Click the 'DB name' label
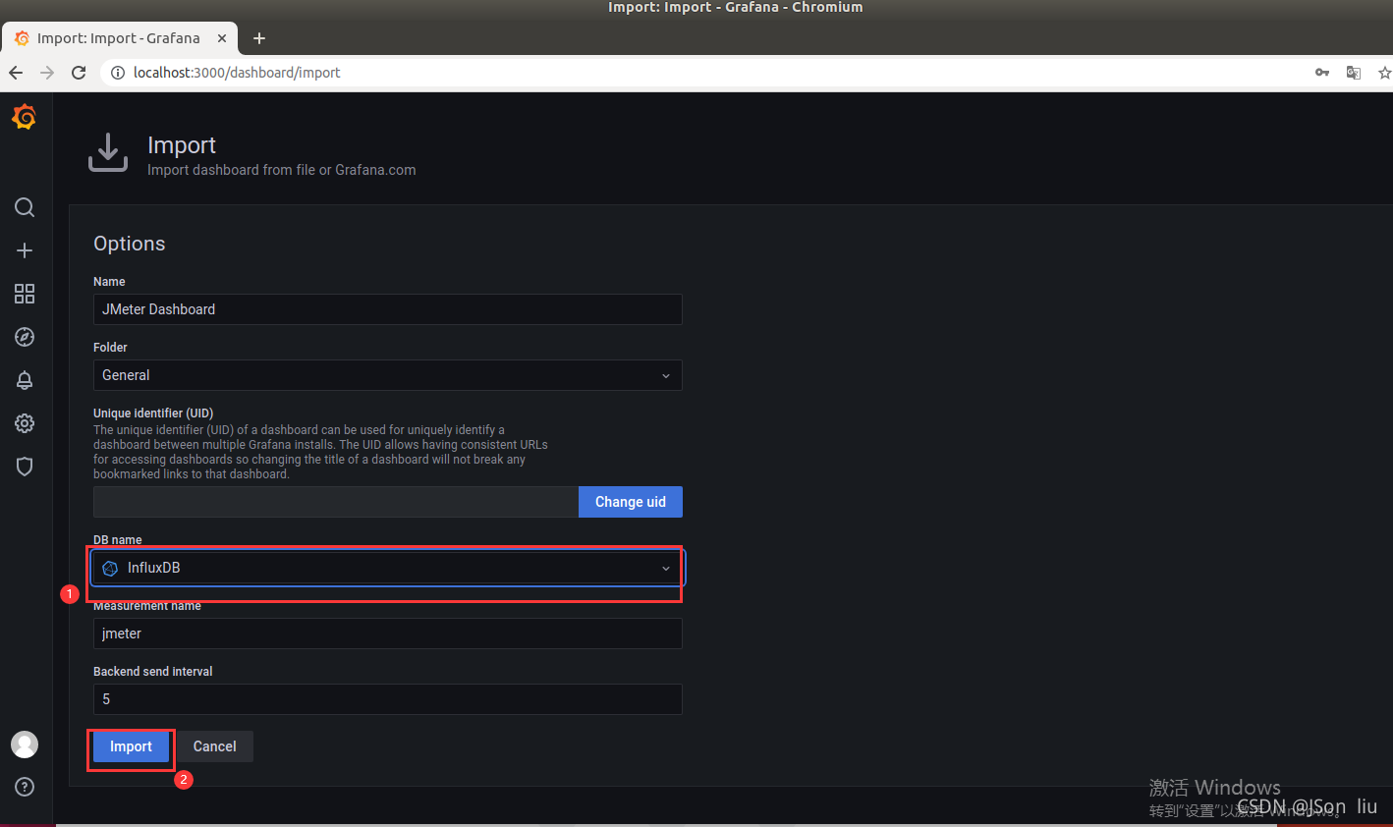 coord(118,540)
